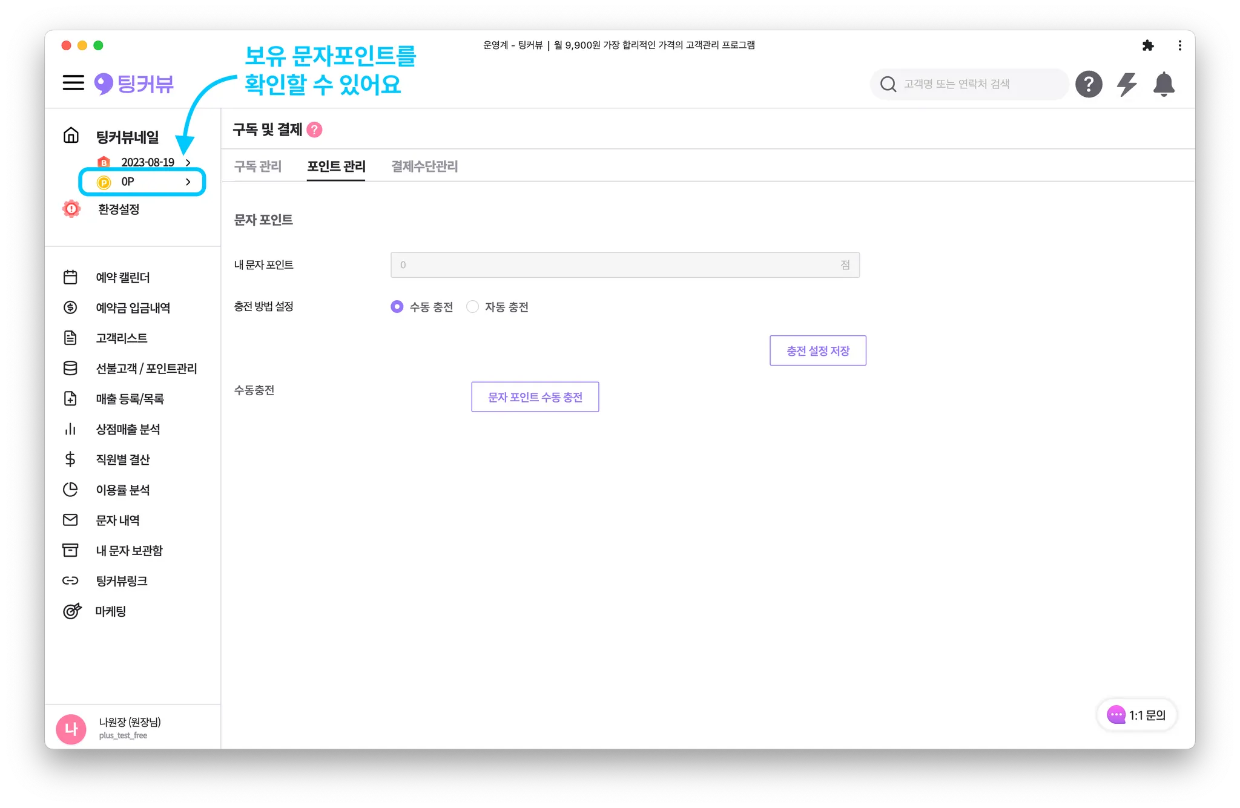This screenshot has height=808, width=1240.
Task: Click the 마케팅 target icon
Action: [x=71, y=611]
